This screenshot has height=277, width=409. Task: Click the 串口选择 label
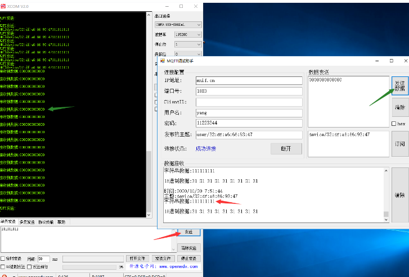(x=162, y=16)
